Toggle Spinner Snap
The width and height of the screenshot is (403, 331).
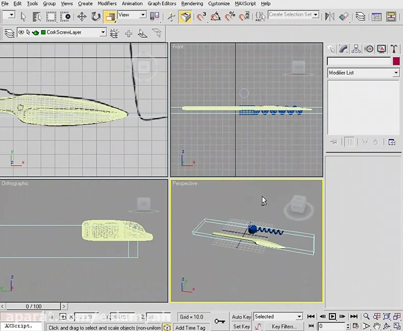244,17
